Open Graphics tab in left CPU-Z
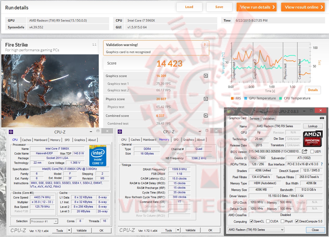The width and height of the screenshot is (329, 237). pos(80,140)
